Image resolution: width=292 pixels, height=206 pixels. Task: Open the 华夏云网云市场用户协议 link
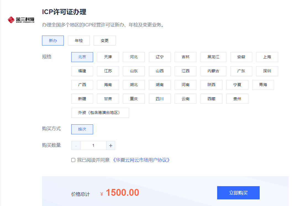point(141,160)
